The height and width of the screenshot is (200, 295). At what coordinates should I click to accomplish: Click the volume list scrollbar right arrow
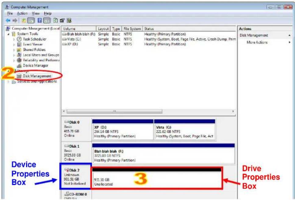pos(233,111)
